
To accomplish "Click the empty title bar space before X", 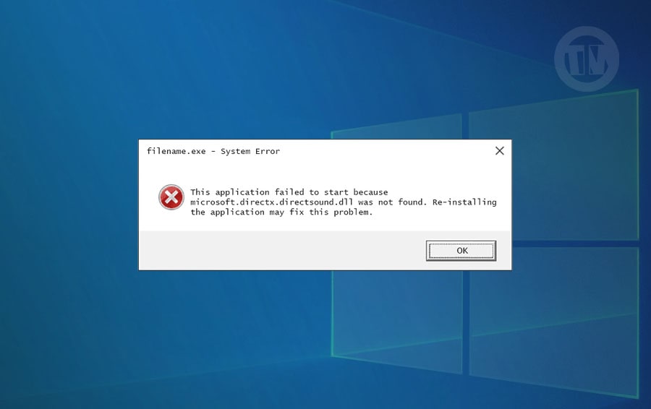I will pyautogui.click(x=386, y=151).
